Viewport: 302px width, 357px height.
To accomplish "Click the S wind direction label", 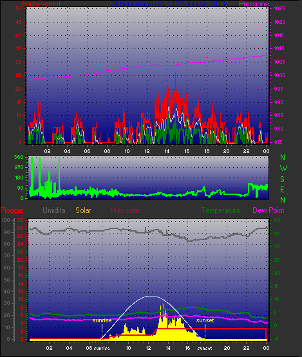I will point(283,179).
